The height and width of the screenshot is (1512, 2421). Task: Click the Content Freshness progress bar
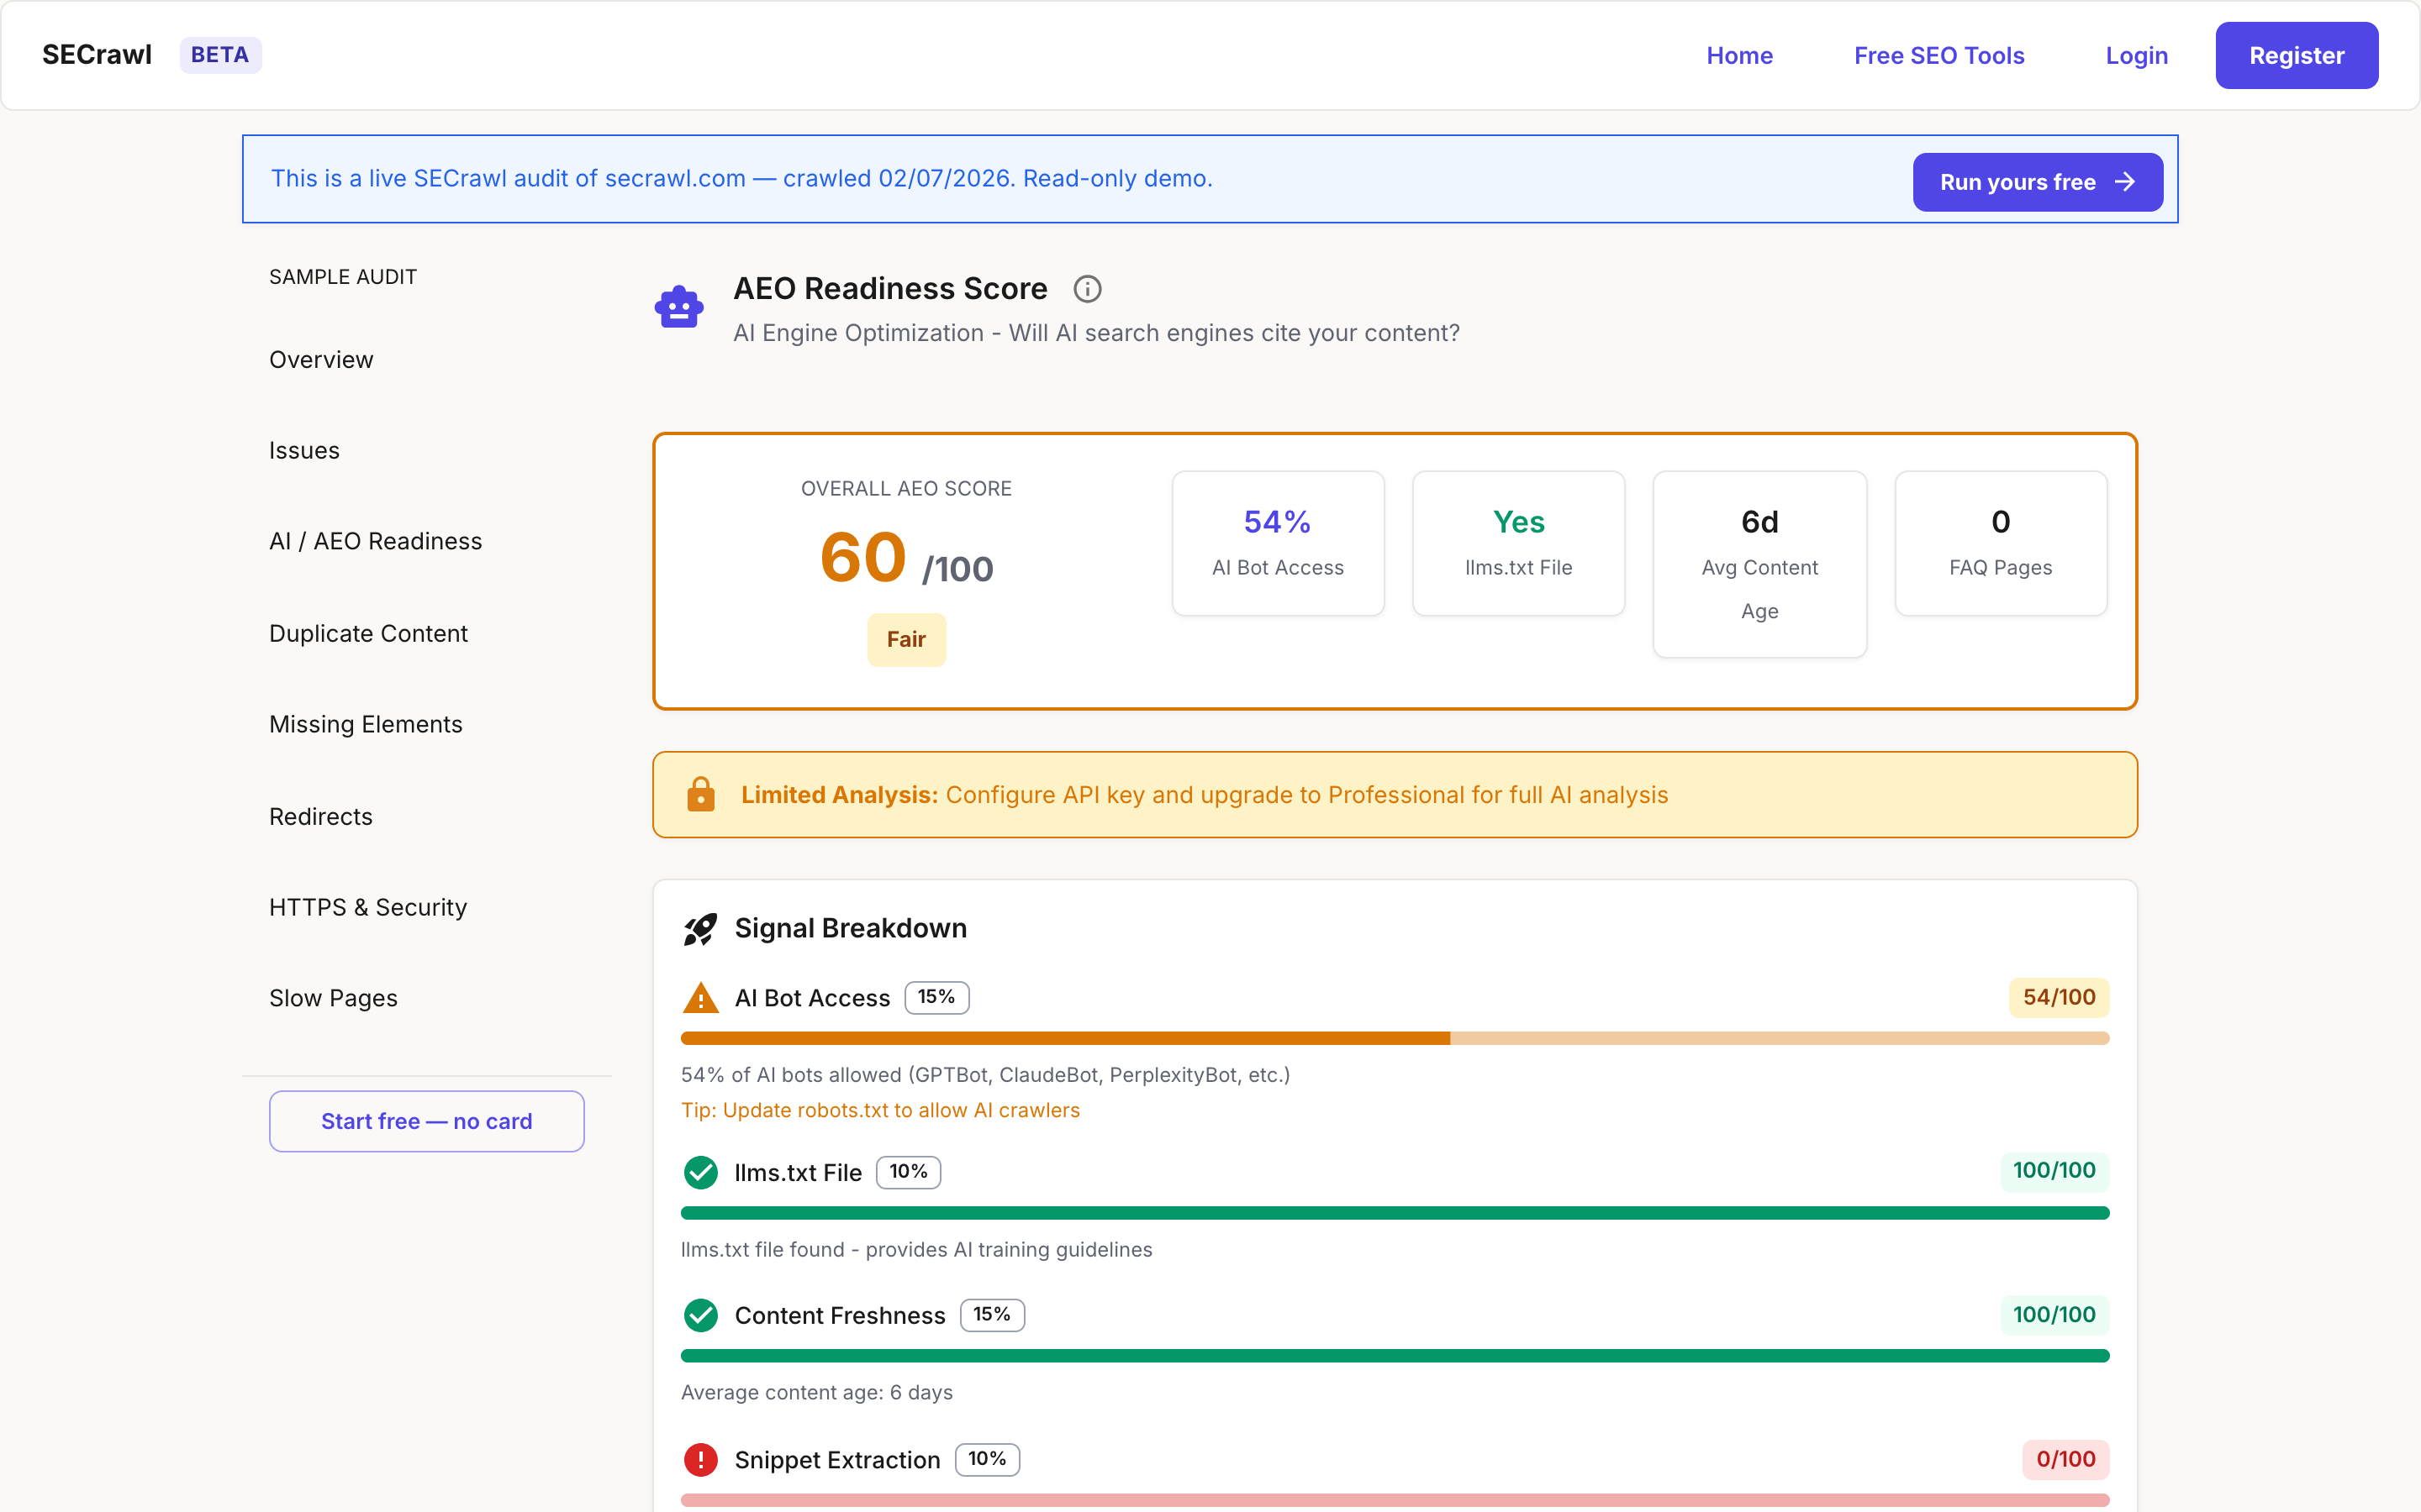(x=1395, y=1355)
